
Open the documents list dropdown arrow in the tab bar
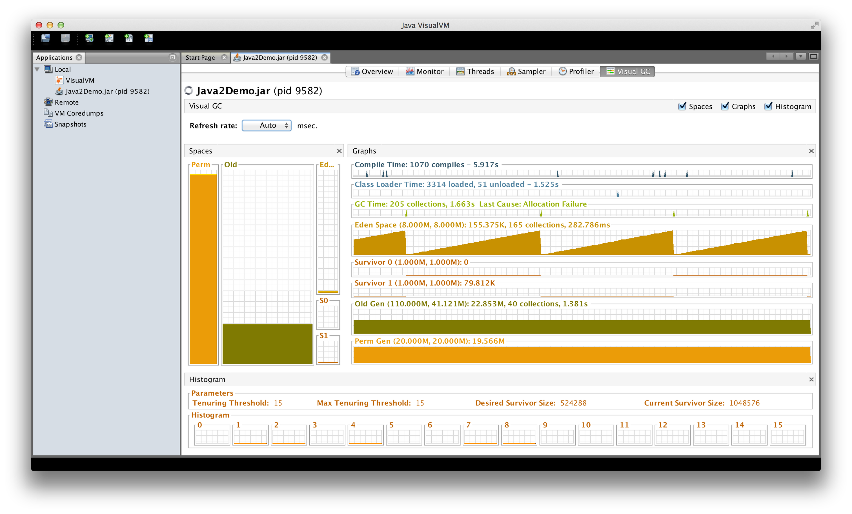800,56
